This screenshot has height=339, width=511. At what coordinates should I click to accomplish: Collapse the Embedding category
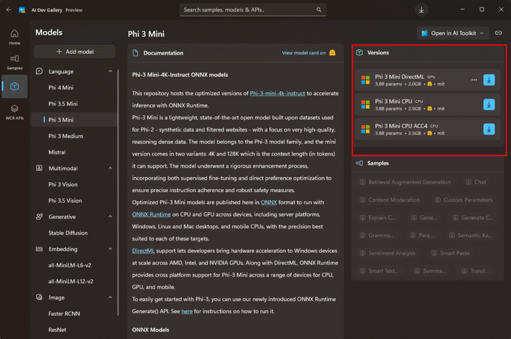click(x=110, y=249)
